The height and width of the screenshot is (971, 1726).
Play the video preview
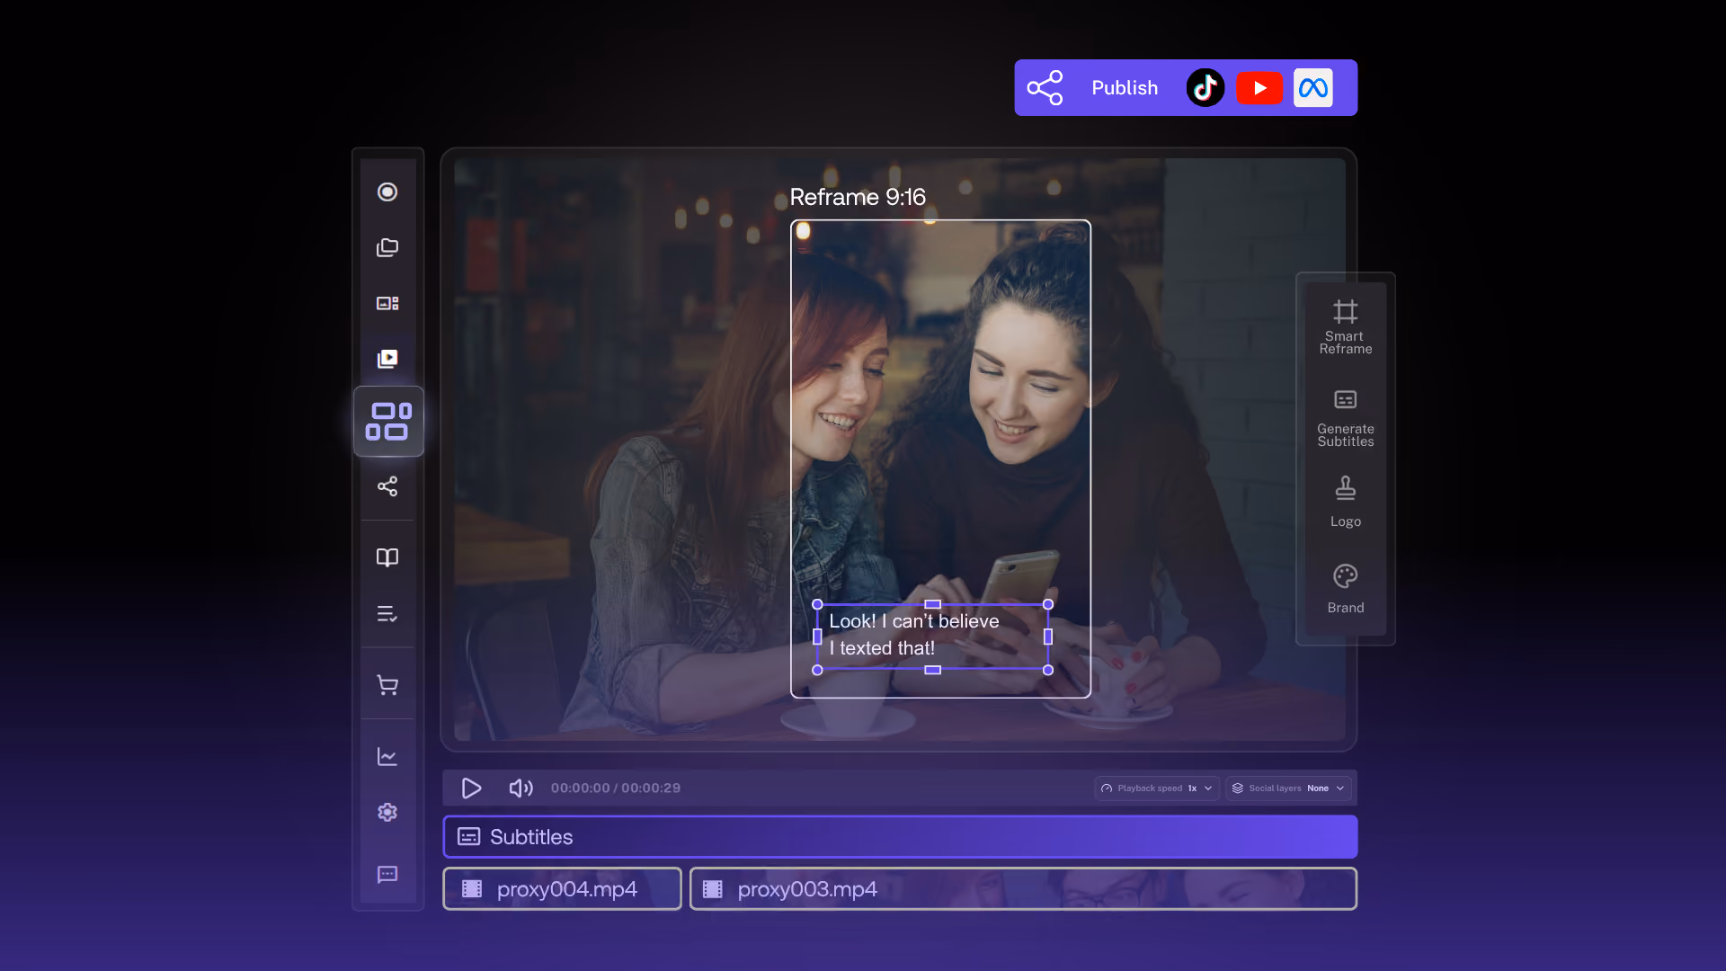click(471, 788)
